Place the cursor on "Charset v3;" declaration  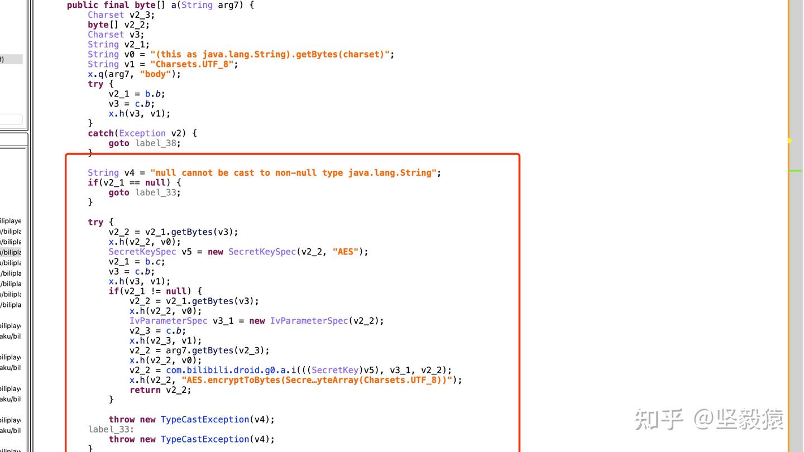point(116,35)
